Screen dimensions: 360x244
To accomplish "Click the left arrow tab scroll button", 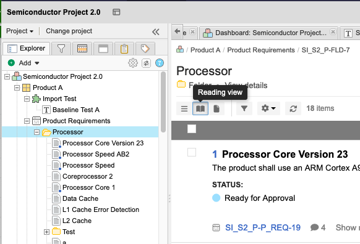I will click(x=177, y=31).
